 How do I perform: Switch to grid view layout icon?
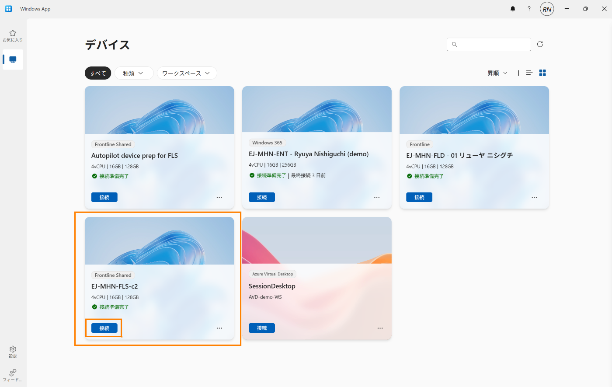click(x=542, y=73)
